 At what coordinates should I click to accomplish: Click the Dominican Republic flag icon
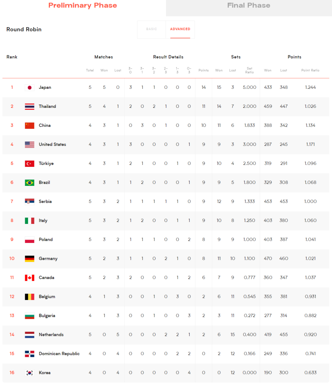click(29, 353)
